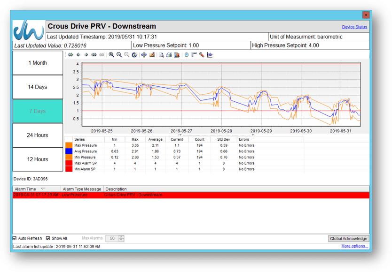Click the Std Dev column header
This screenshot has width=392, height=272.
pos(224,139)
